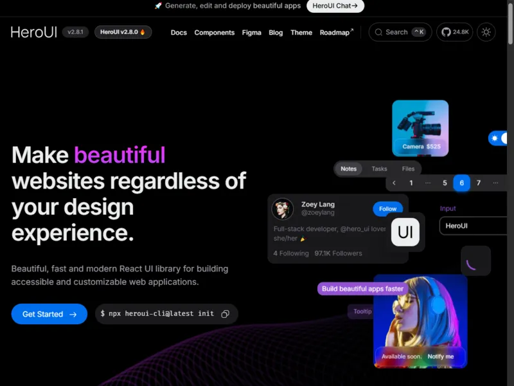Click the @zoeylang handle
Viewport: 514px width, 386px height.
click(x=317, y=213)
